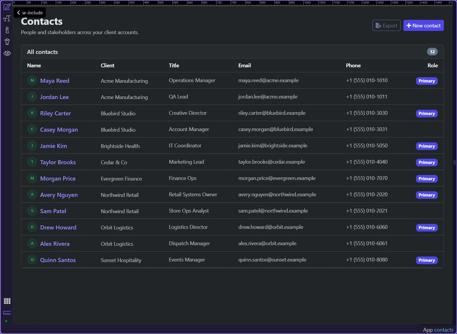Click the Export button
Screen dimensions: 457x334
point(386,25)
